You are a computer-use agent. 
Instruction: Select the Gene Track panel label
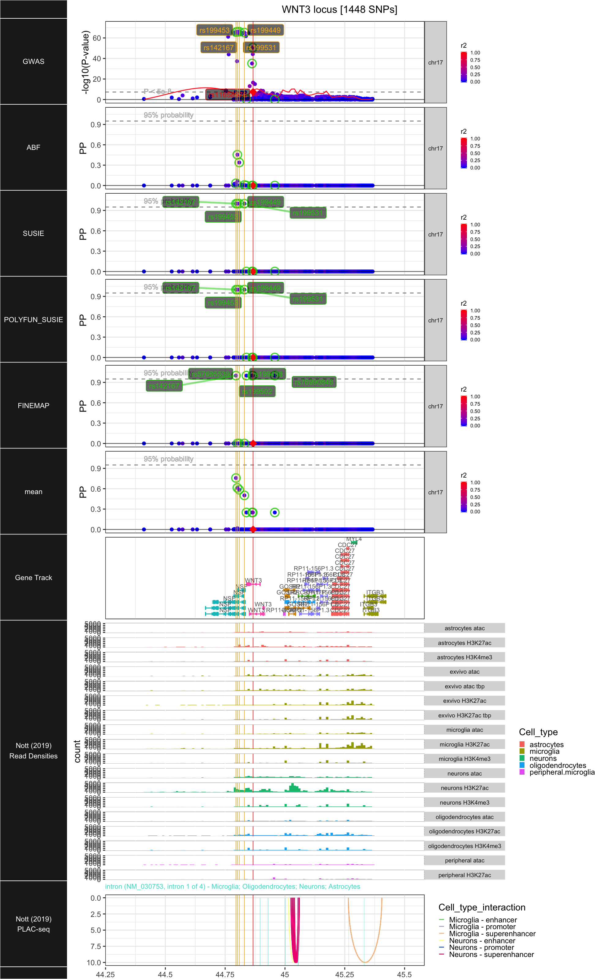click(x=34, y=578)
